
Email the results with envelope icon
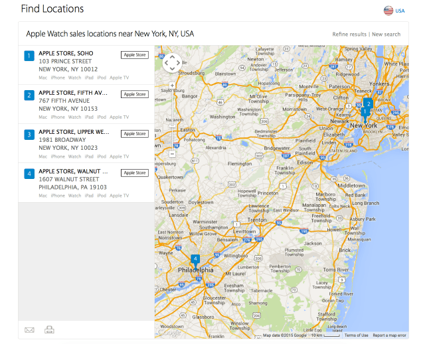tap(29, 330)
